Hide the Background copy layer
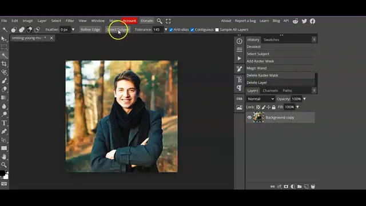Viewport: 366px width, 206px height. pyautogui.click(x=249, y=117)
